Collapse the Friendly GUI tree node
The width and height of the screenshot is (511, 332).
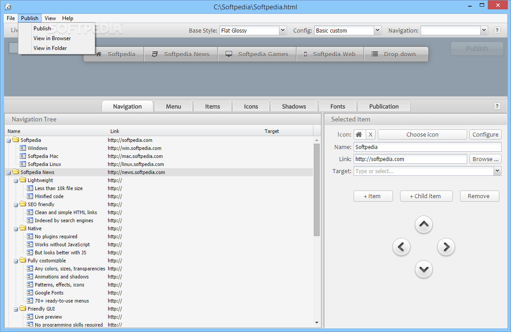click(x=16, y=309)
